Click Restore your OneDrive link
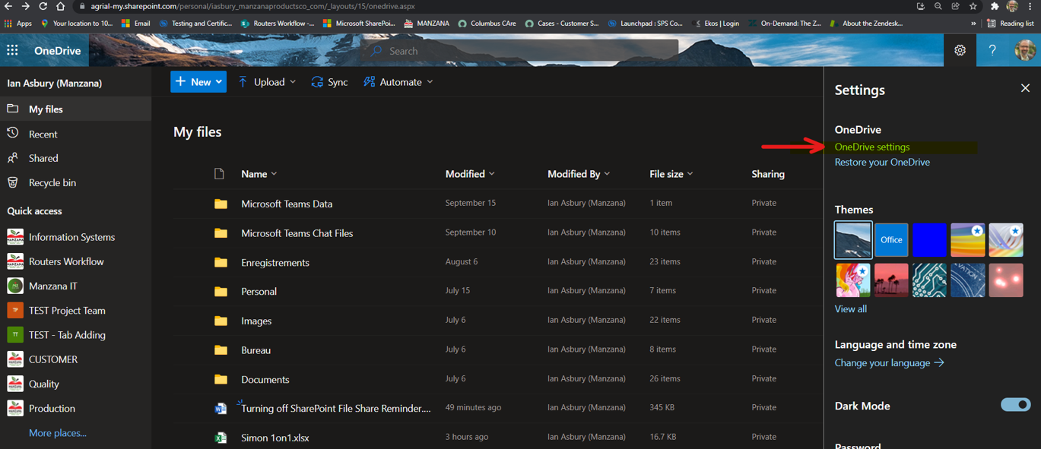Screen dimensions: 1041x449 [x=882, y=162]
